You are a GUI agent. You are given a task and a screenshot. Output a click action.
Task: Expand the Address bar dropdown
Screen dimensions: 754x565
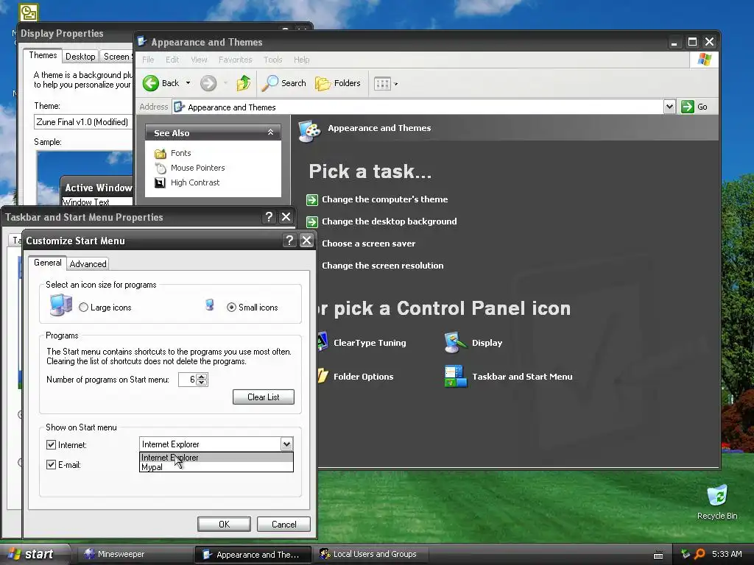669,107
